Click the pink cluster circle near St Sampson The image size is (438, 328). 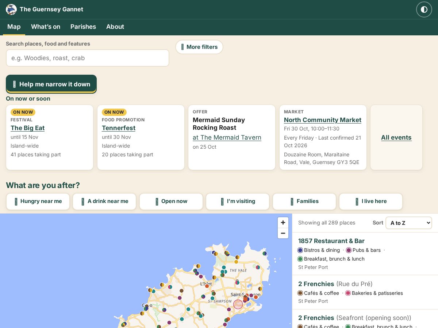point(238,304)
